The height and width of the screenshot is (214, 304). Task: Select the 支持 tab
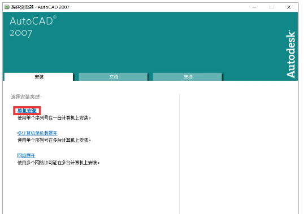pyautogui.click(x=188, y=77)
